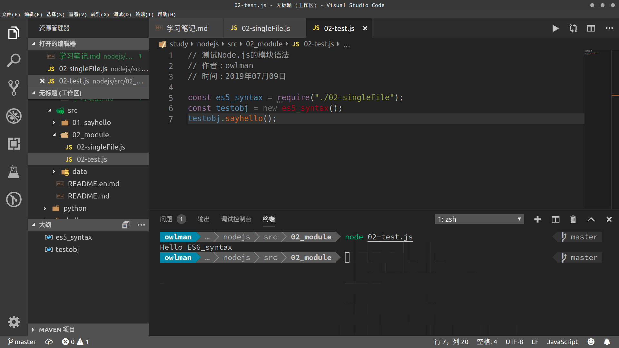Maximize panel with up chevron
The width and height of the screenshot is (619, 348).
coord(591,219)
